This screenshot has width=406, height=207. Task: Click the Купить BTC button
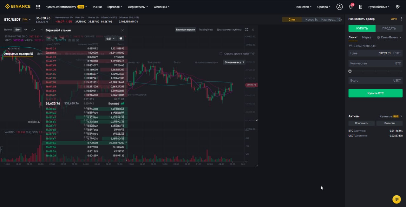(376, 93)
